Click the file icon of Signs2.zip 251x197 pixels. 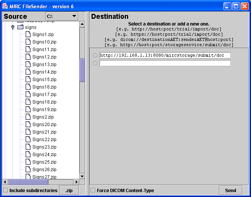point(28,117)
